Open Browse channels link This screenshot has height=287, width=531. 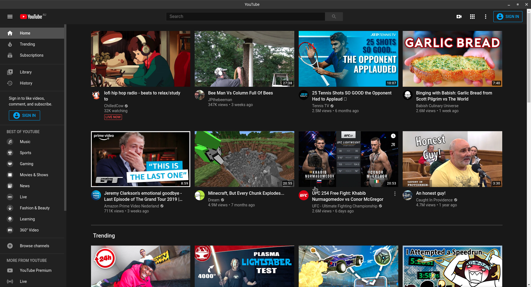coord(32,246)
